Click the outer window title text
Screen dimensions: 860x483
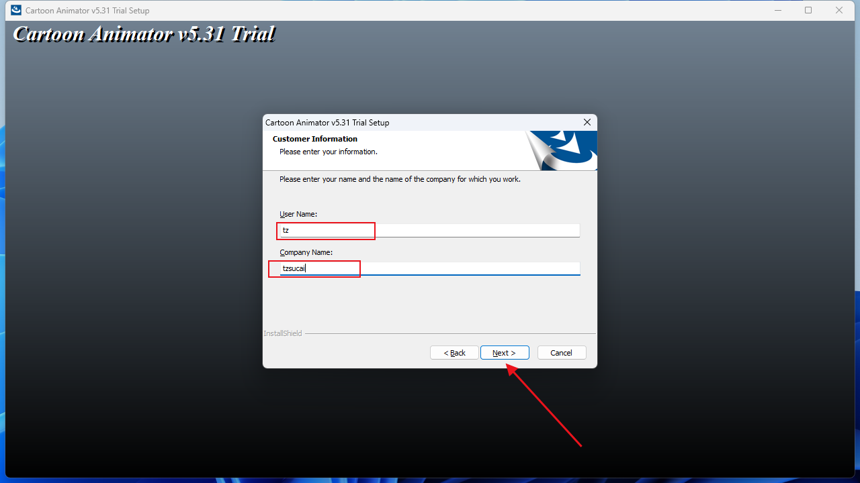coord(87,11)
